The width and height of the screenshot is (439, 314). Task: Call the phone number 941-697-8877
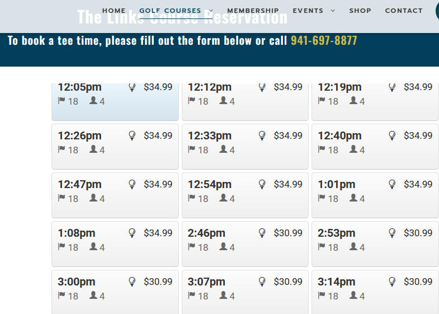(324, 41)
